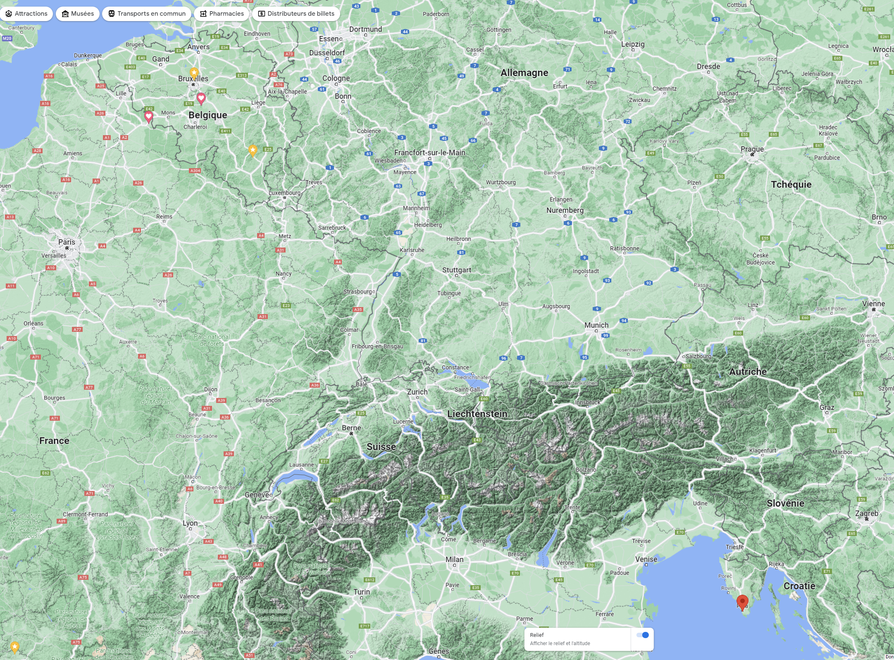Click the yellow star pin near E25
The width and height of the screenshot is (894, 660).
click(x=253, y=150)
